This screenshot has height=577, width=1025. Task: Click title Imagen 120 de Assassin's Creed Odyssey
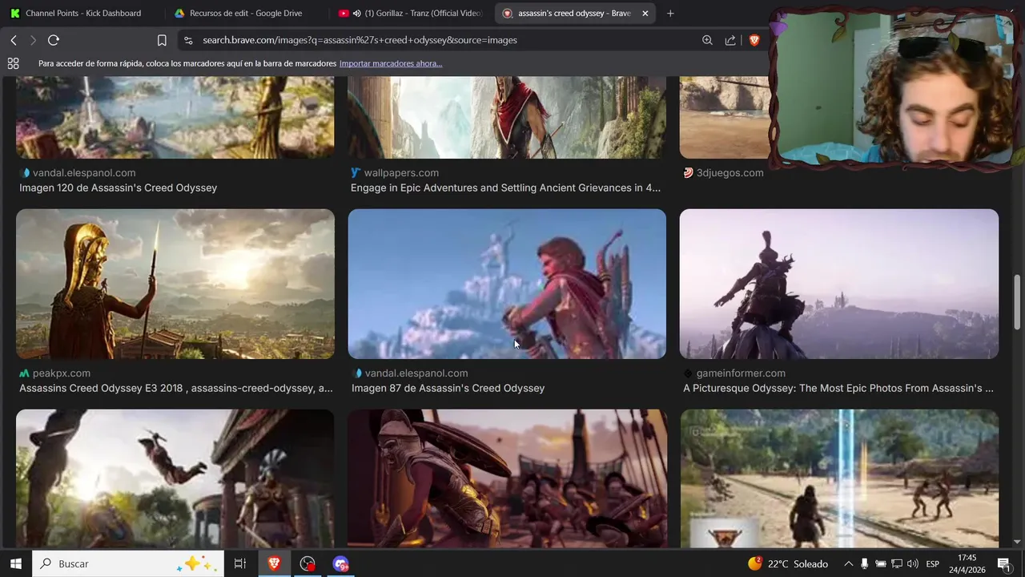point(118,188)
